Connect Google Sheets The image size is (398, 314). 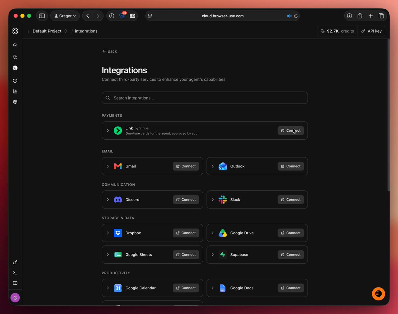coord(186,255)
